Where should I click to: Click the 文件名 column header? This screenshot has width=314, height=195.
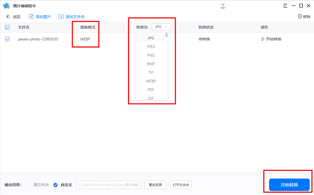[x=24, y=27]
